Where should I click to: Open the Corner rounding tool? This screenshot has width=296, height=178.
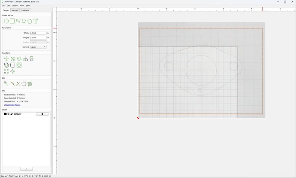click(x=12, y=65)
